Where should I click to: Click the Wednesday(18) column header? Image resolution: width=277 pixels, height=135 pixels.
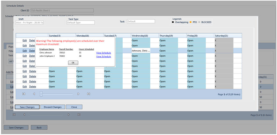click(x=145, y=36)
